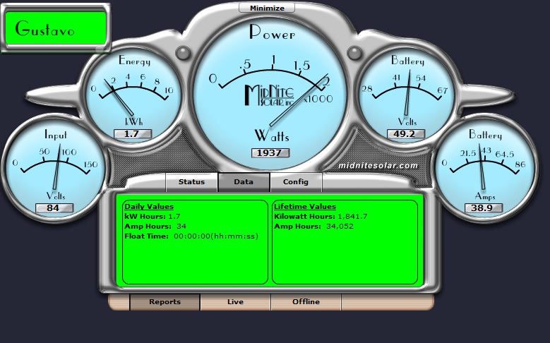Image resolution: width=550 pixels, height=343 pixels.
Task: Click the MidNite Solar logo
Action: (x=270, y=95)
